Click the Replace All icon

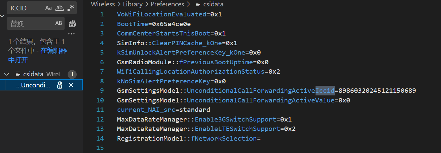coord(72,23)
